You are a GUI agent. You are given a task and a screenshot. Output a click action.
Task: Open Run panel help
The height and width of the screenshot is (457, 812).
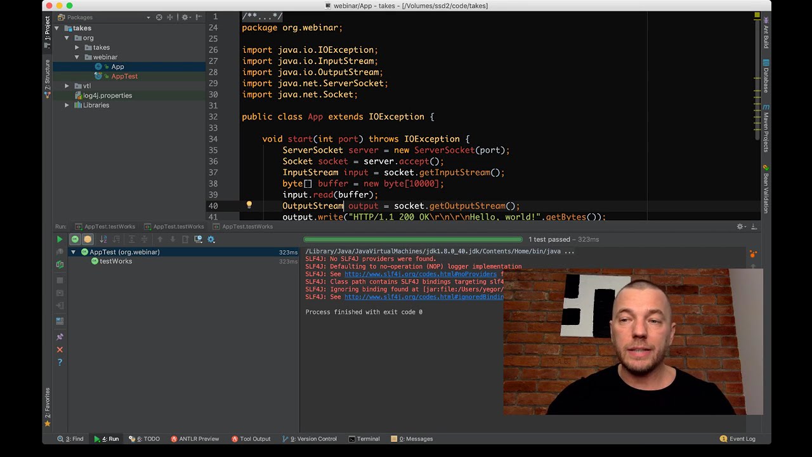[60, 362]
